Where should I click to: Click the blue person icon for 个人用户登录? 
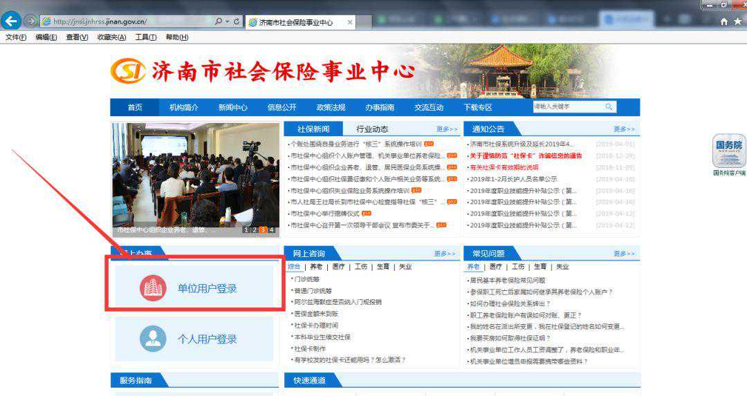tap(153, 339)
